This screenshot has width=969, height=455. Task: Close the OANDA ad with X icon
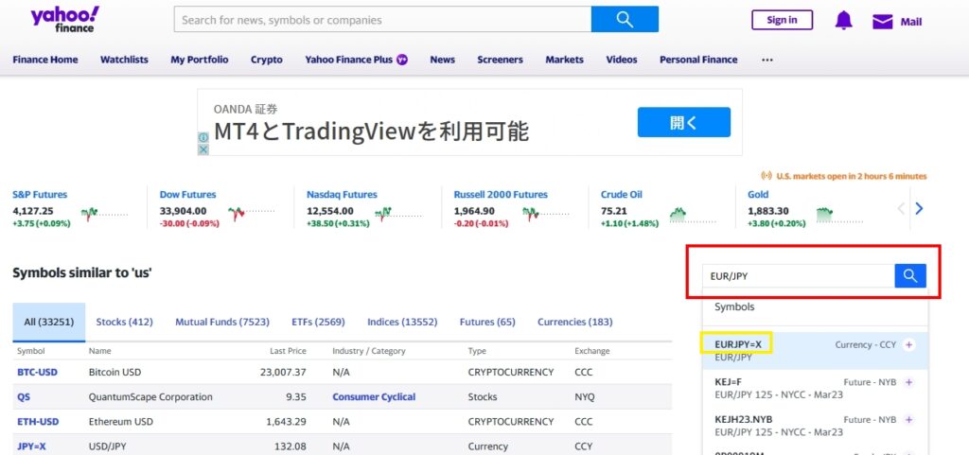click(203, 149)
